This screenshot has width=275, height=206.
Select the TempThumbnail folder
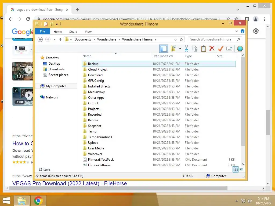(x=158, y=137)
